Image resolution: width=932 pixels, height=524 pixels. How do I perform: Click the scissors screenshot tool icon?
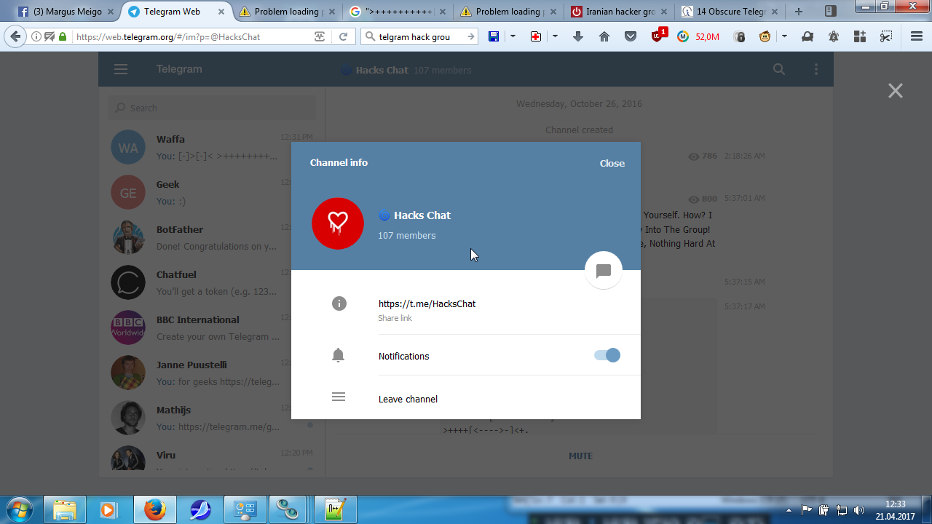click(x=885, y=36)
